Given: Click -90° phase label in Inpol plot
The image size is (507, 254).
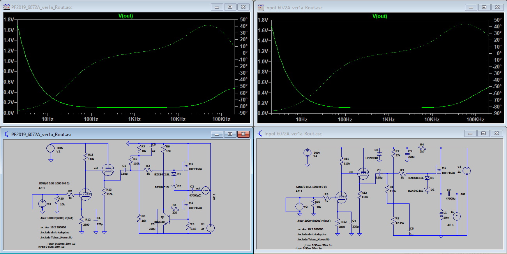Looking at the screenshot, I should [x=497, y=113].
